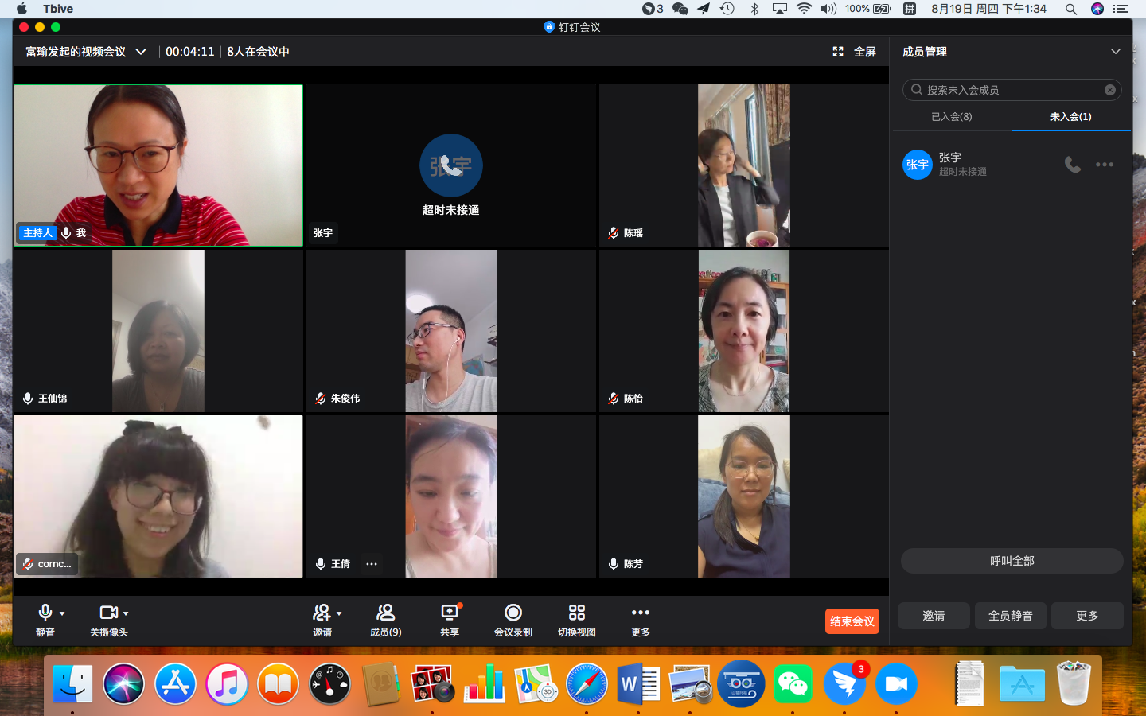Call 张宇 using the phone icon
This screenshot has height=716, width=1146.
pyautogui.click(x=1073, y=165)
